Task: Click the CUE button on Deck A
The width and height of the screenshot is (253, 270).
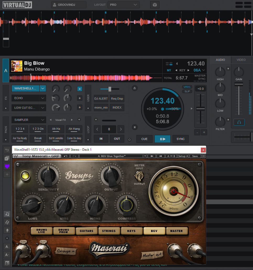Action: pos(144,139)
